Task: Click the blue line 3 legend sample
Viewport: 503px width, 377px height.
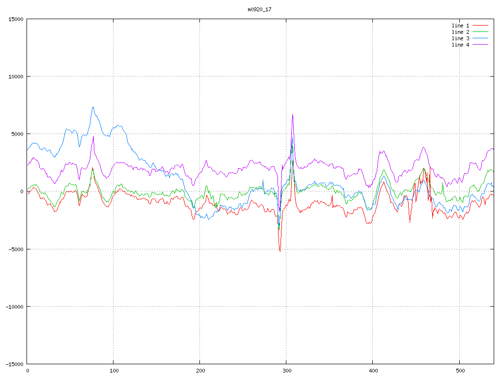Action: (480, 38)
